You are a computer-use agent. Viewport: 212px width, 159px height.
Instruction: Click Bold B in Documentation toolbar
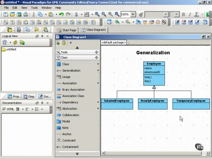pos(18,109)
